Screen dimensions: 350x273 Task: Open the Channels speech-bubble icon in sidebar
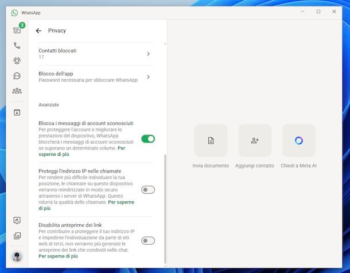click(17, 76)
